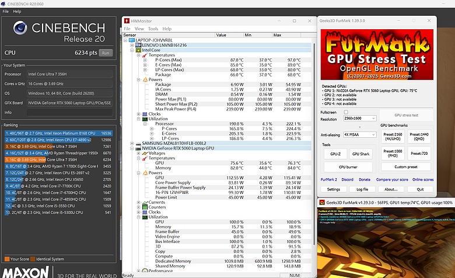Image resolution: width=455 pixels, height=278 pixels.
Task: Click the Clocks icon under NVIDIA GPU
Action: pyautogui.click(x=145, y=212)
